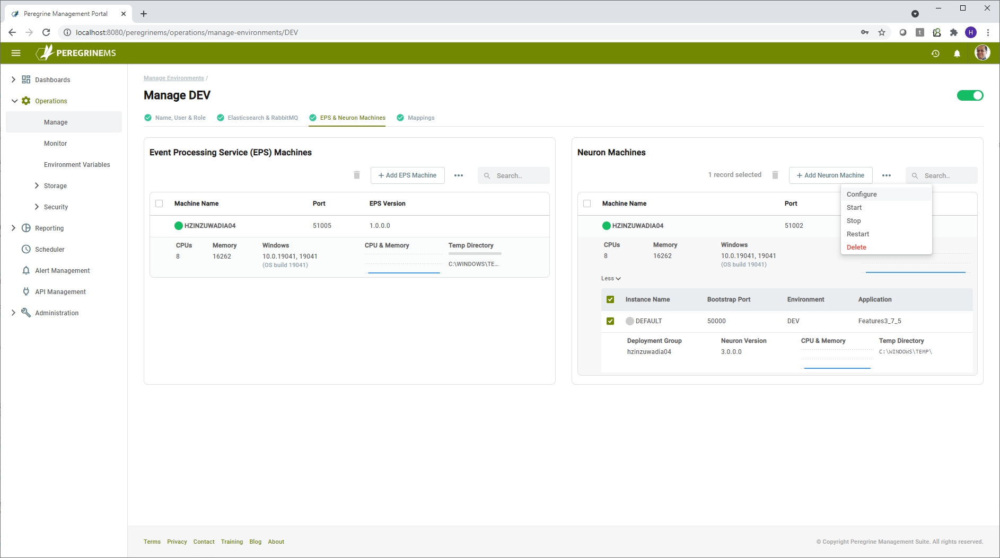Switch to Elasticsearch & RabbitMQ tab
Screen dimensions: 1000x558
tap(258, 118)
